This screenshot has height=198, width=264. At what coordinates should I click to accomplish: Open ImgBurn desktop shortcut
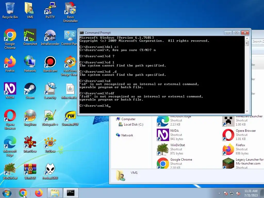point(30,117)
